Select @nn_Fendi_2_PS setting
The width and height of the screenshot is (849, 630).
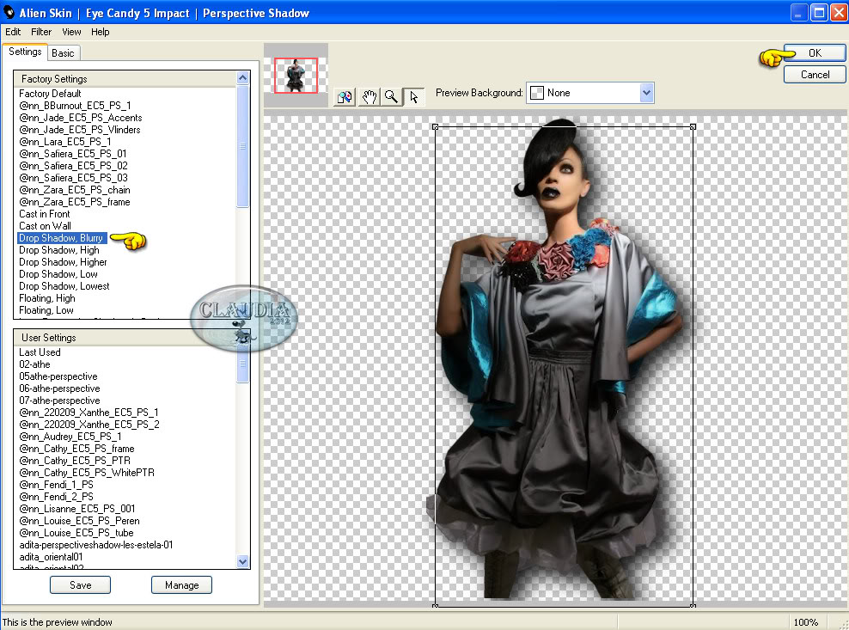pos(56,497)
